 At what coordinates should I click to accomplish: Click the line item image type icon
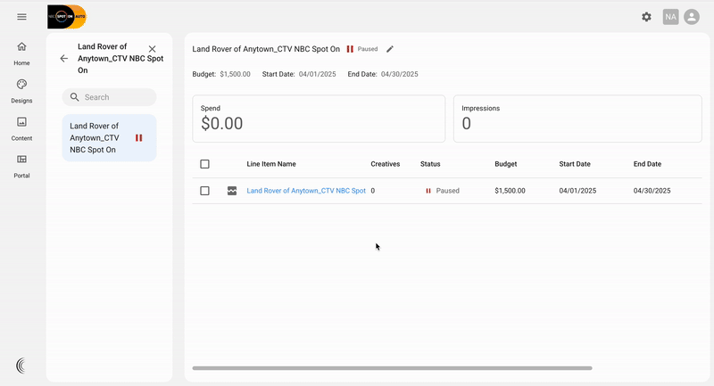(x=232, y=191)
